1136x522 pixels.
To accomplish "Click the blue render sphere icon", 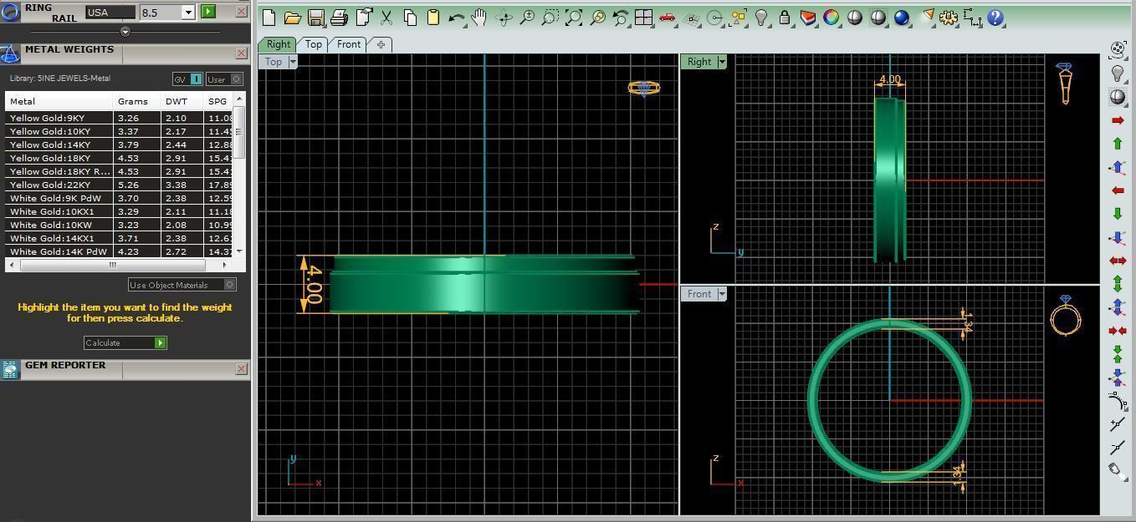I will (x=902, y=17).
